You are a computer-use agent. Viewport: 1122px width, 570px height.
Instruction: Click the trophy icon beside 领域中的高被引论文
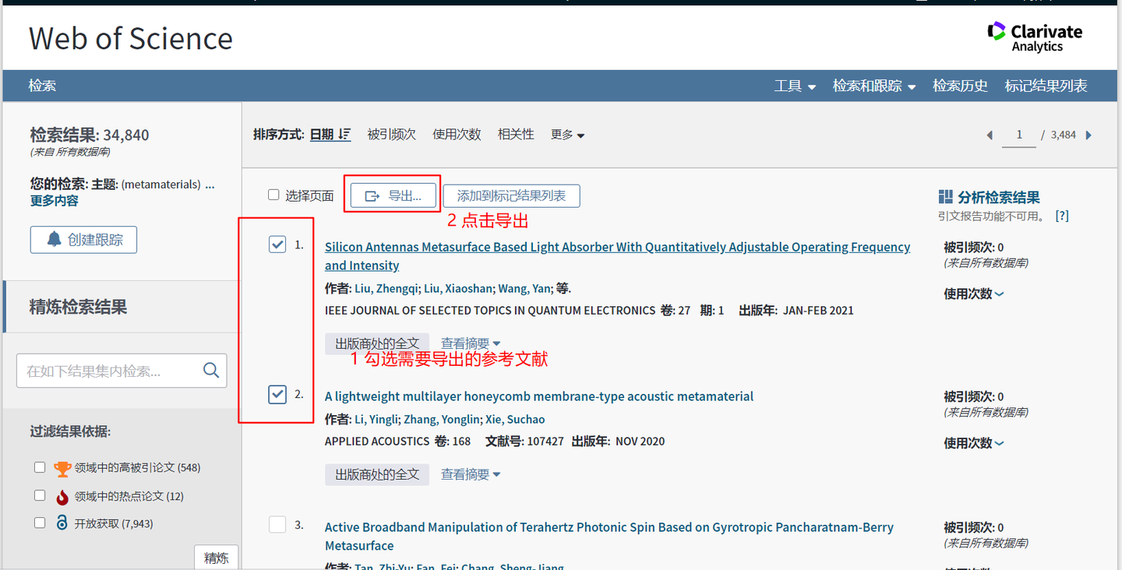coord(62,467)
